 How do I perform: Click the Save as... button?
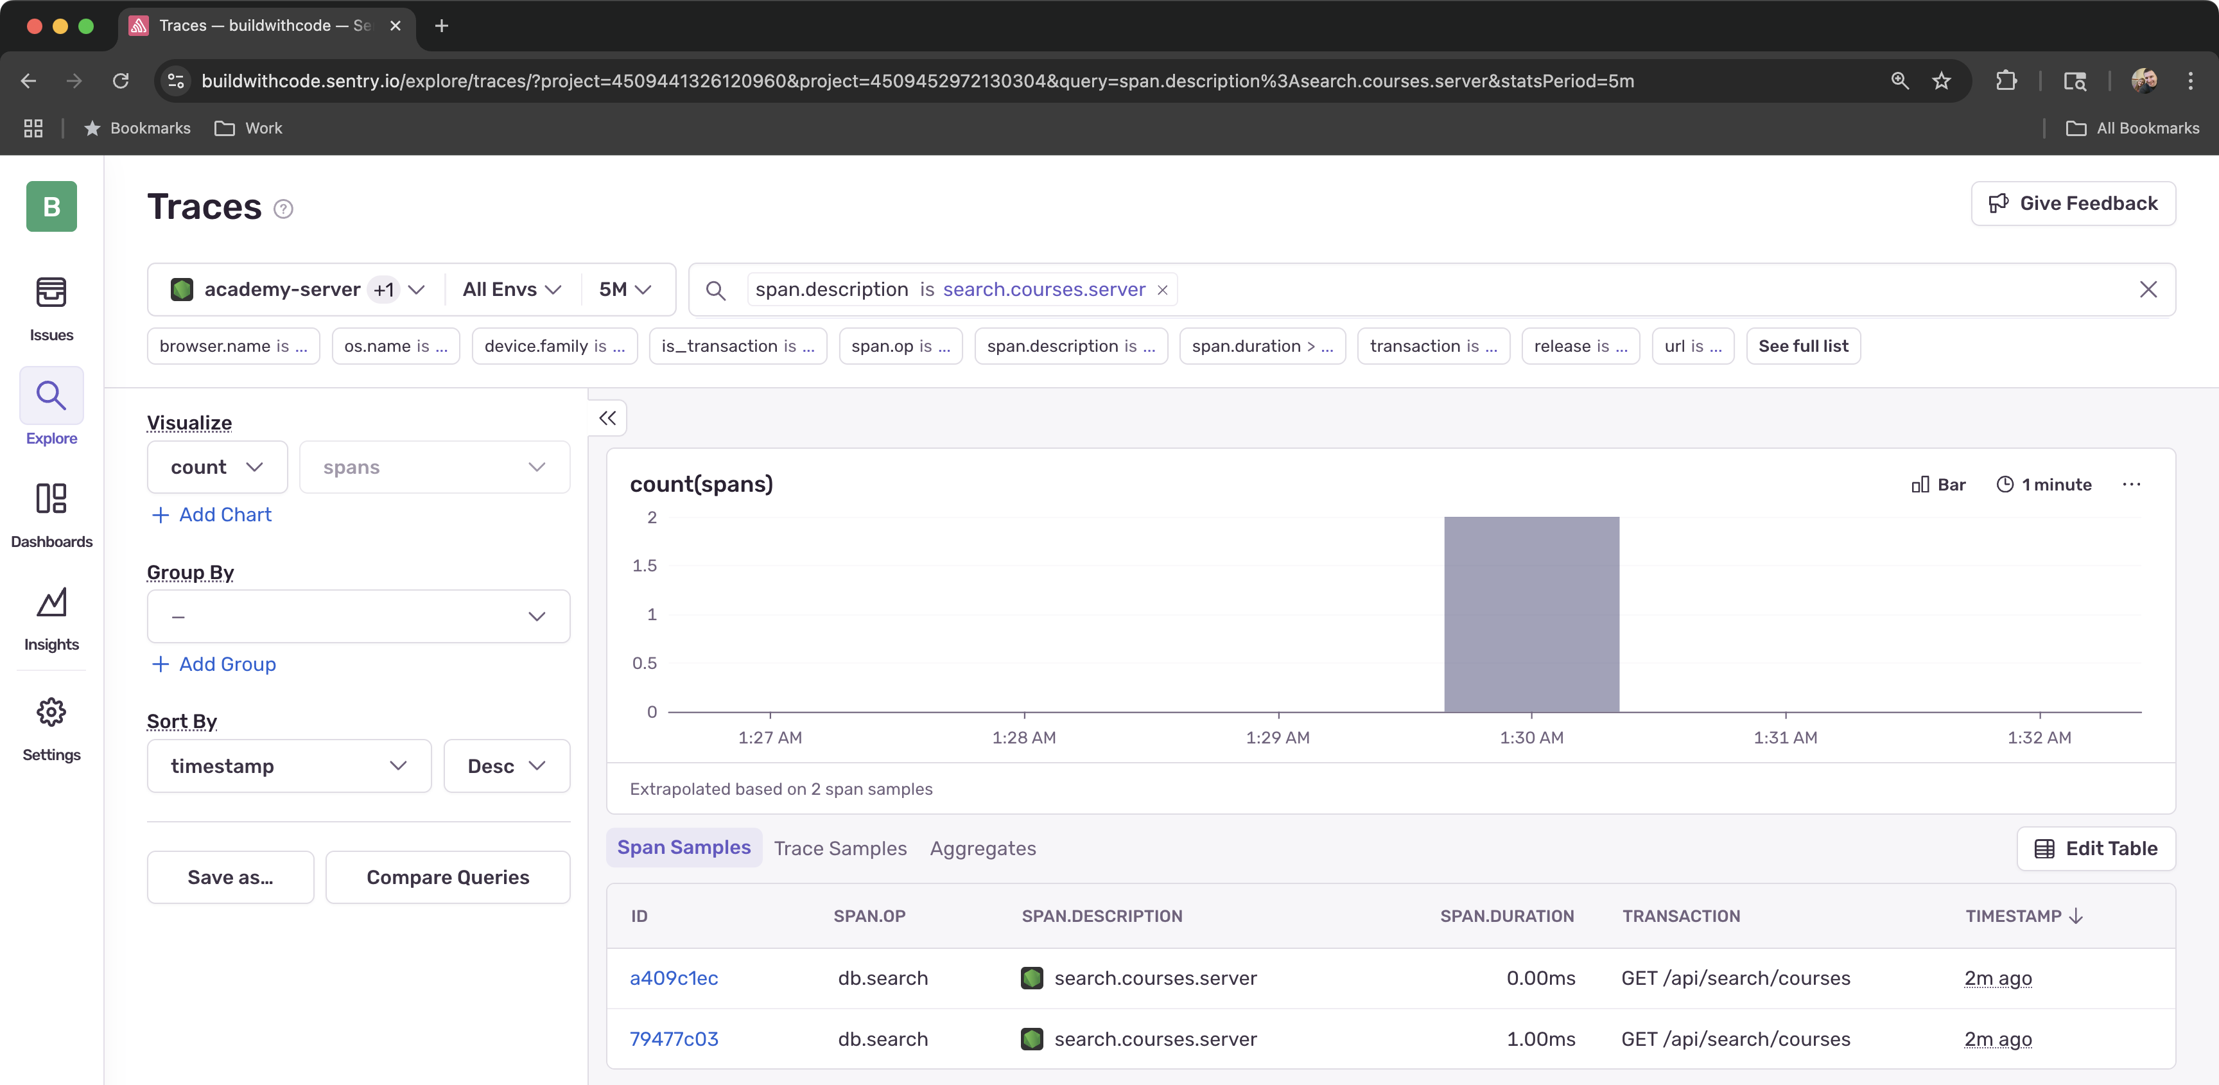tap(230, 876)
